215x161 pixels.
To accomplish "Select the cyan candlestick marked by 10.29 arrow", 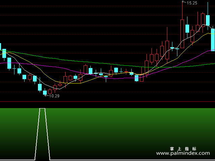I will pos(45,92).
